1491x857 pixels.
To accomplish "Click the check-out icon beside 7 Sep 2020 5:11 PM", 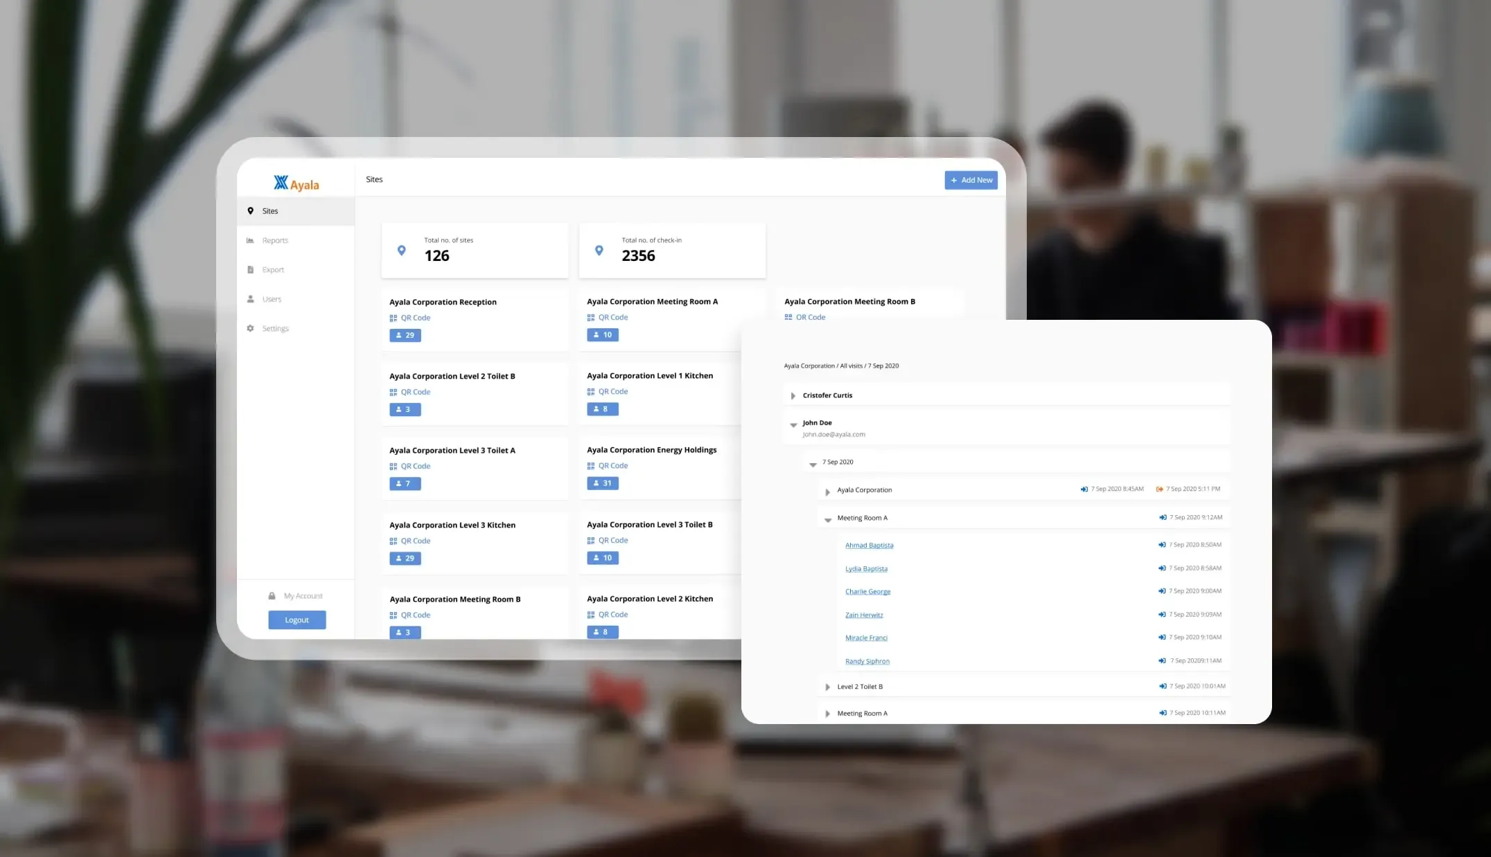I will click(x=1160, y=489).
